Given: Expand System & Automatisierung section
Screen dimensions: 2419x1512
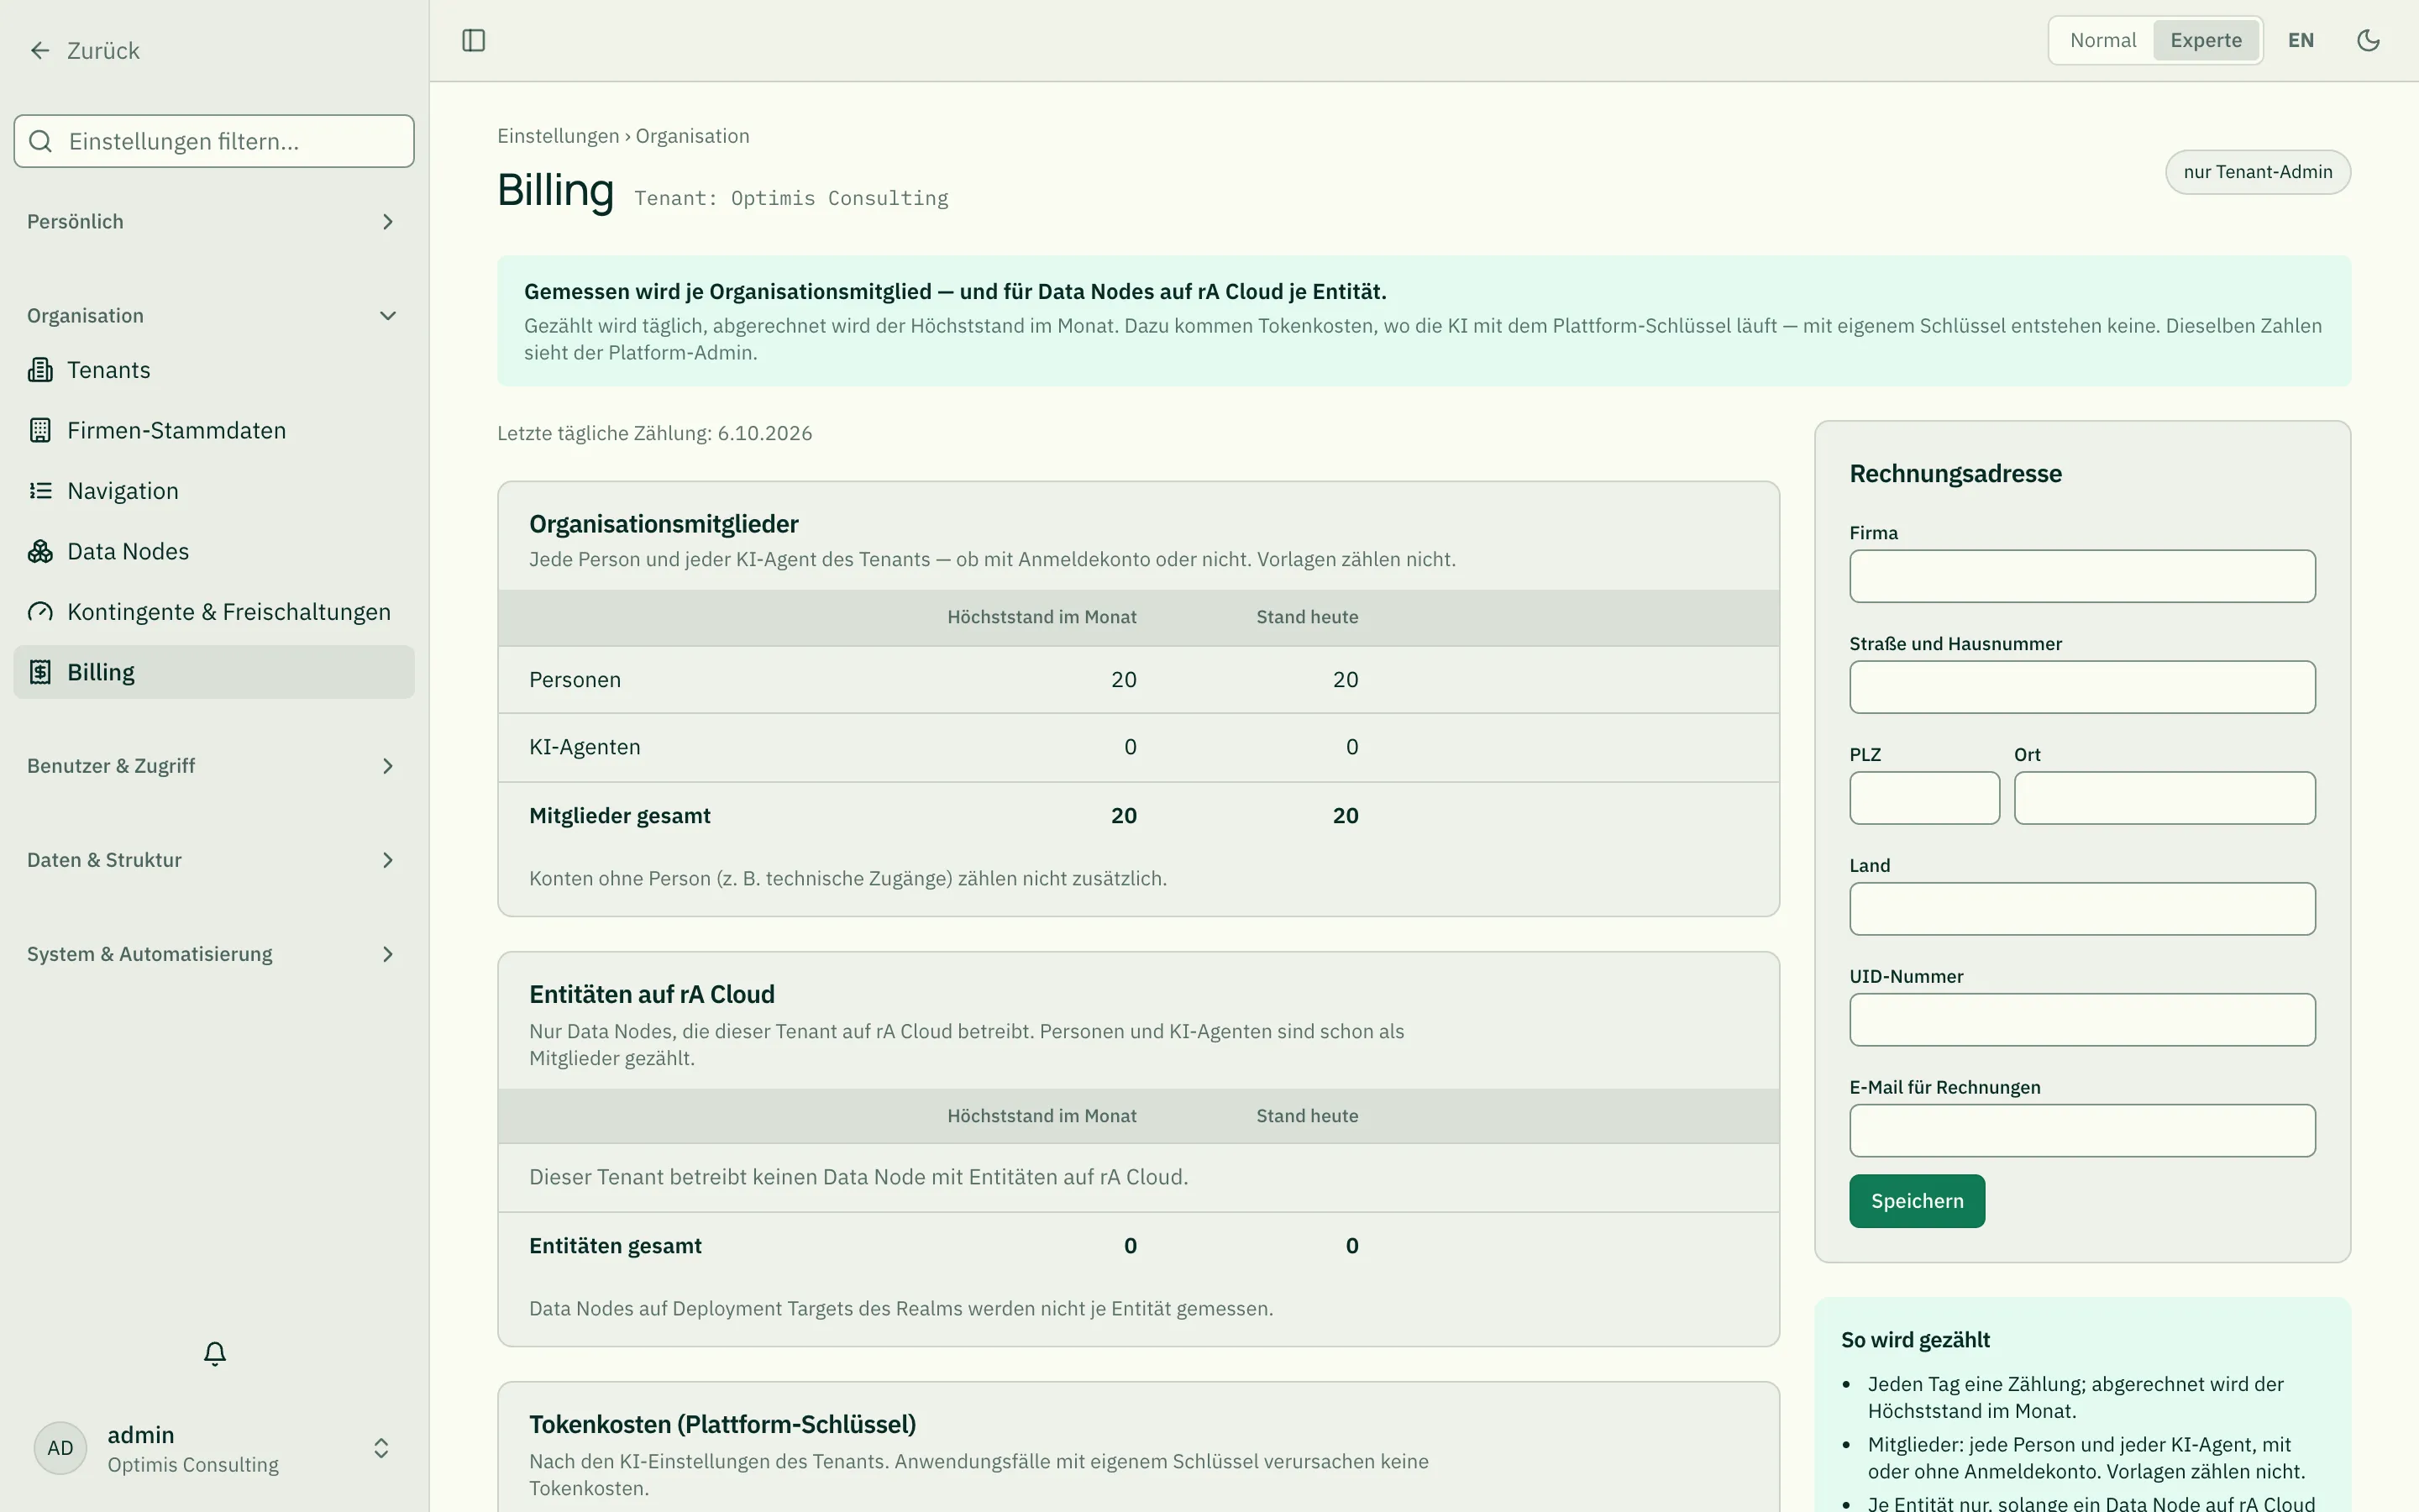Looking at the screenshot, I should point(214,954).
